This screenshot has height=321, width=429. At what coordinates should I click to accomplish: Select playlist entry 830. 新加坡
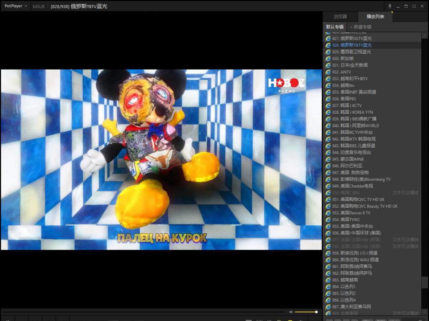pyautogui.click(x=372, y=58)
